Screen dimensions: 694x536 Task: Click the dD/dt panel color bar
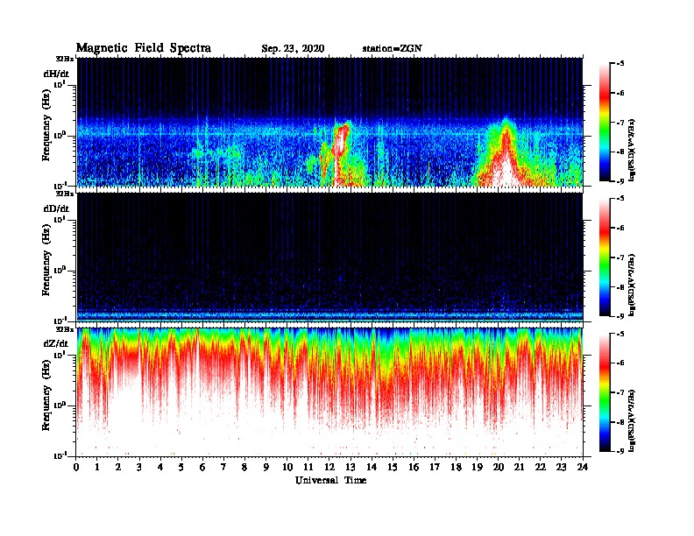pos(605,257)
